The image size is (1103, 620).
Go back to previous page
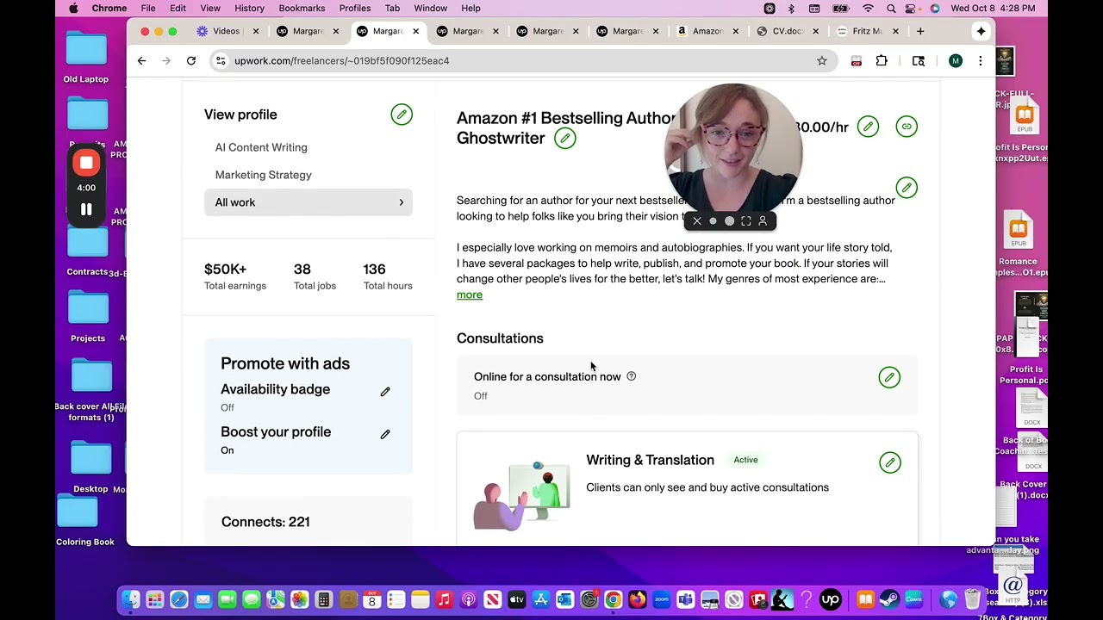point(141,61)
